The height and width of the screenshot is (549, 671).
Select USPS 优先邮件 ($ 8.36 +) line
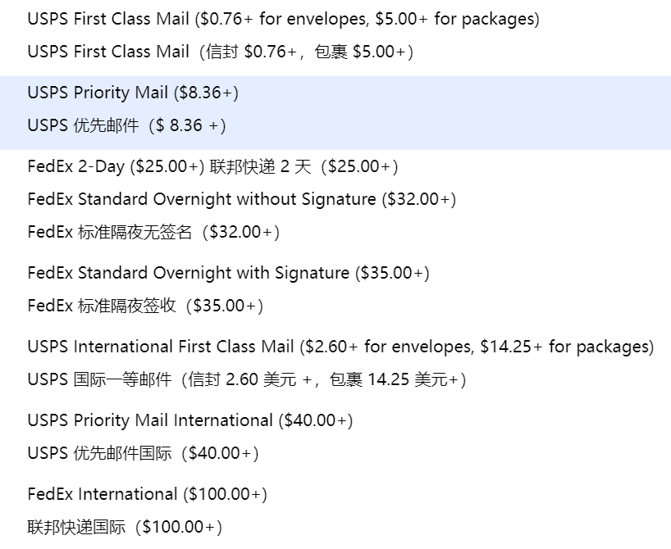pyautogui.click(x=126, y=125)
